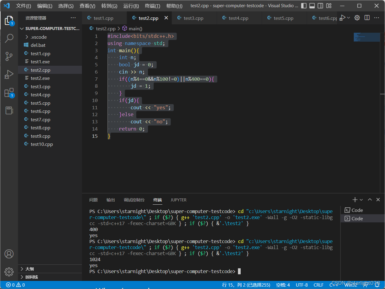Viewport: 385px width, 289px height.
Task: Open the 文件(F) menu
Action: pyautogui.click(x=23, y=6)
